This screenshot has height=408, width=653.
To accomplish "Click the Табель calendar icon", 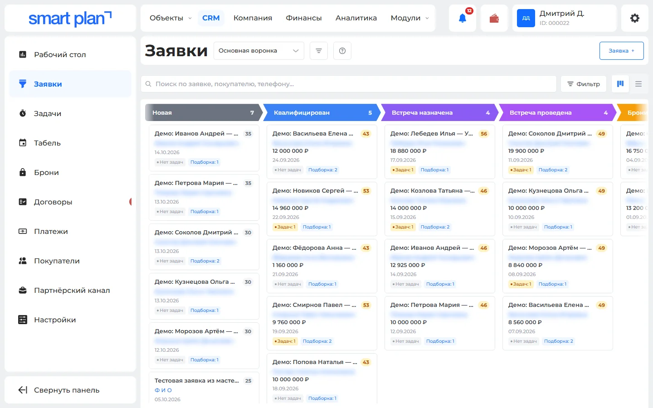I will point(23,143).
